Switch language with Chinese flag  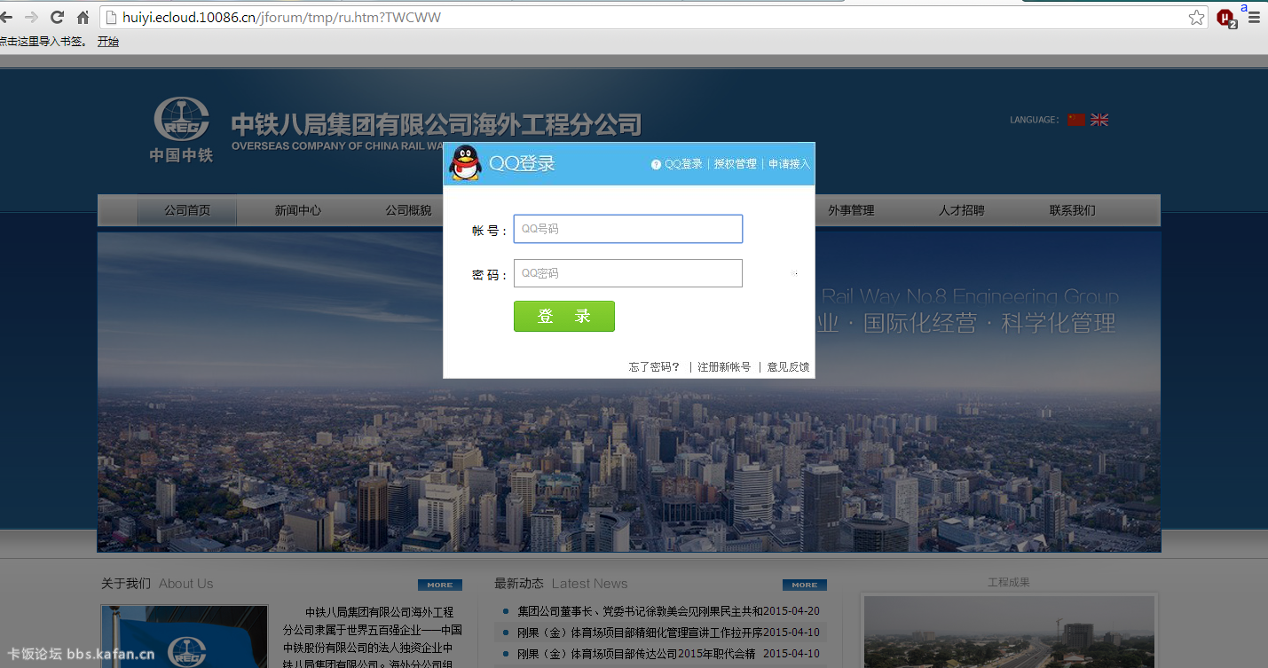pyautogui.click(x=1076, y=120)
